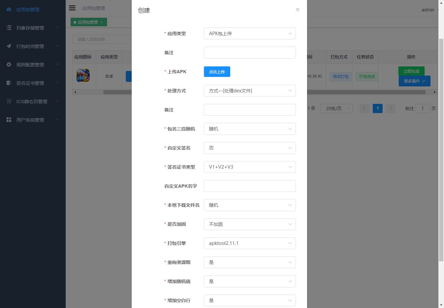Click the 立即生成 green button
Screen dimensions: 444x308
click(x=411, y=71)
